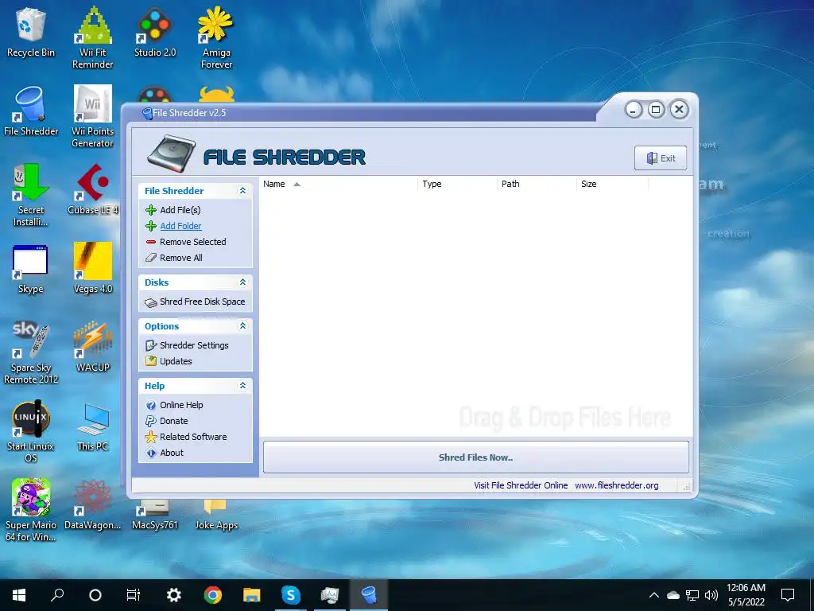This screenshot has width=814, height=611.
Task: Collapse the File Shredder sidebar section
Action: click(242, 191)
